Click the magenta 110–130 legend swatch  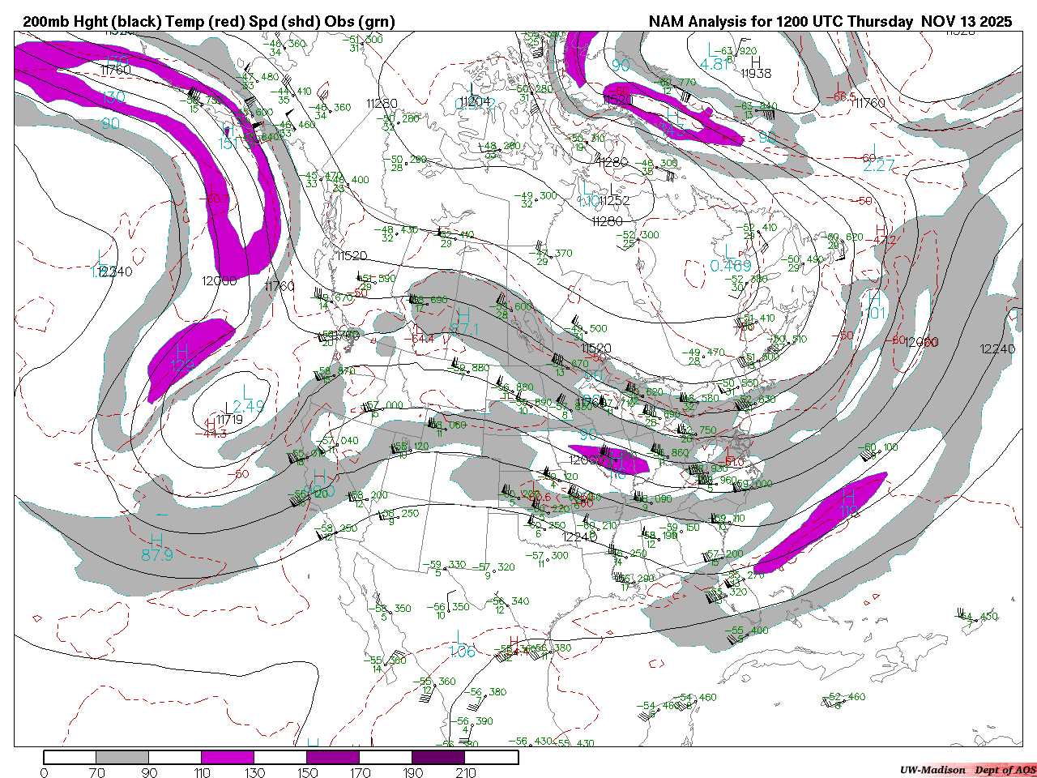point(228,757)
